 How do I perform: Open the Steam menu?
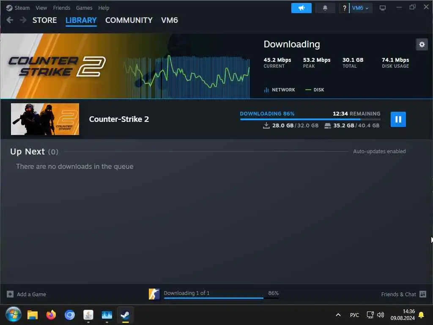pos(22,8)
